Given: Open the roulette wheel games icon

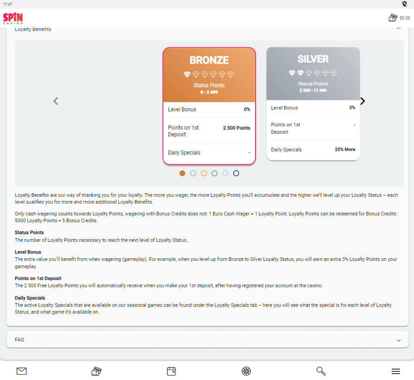Looking at the screenshot, I should point(246,371).
